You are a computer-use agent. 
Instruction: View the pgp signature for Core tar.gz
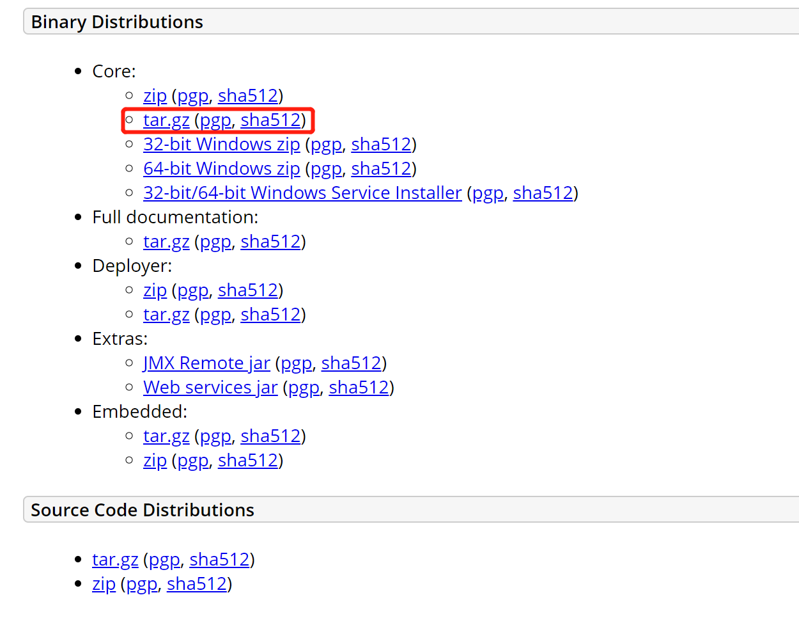pyautogui.click(x=216, y=120)
